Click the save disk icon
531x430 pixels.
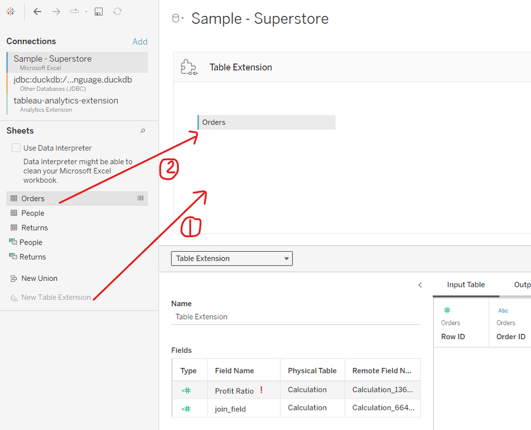coord(99,12)
